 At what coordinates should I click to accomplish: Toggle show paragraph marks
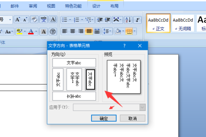[137, 20]
